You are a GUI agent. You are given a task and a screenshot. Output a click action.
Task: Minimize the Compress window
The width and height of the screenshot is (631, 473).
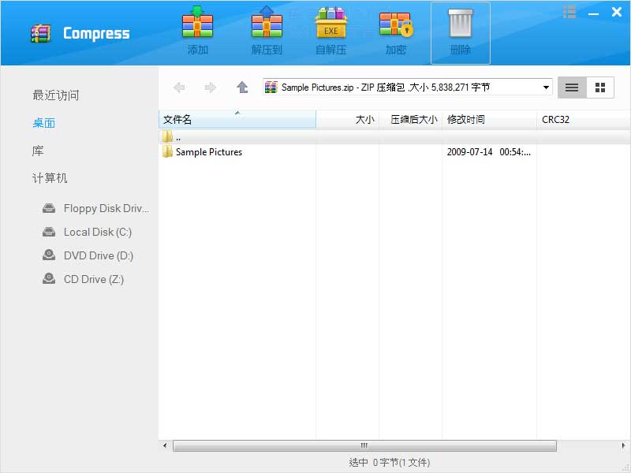(x=593, y=13)
